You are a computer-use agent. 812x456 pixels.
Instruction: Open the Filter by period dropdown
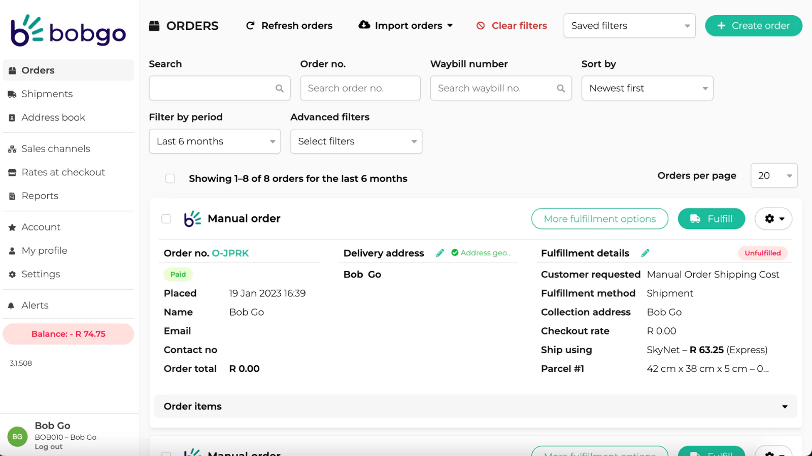215,141
